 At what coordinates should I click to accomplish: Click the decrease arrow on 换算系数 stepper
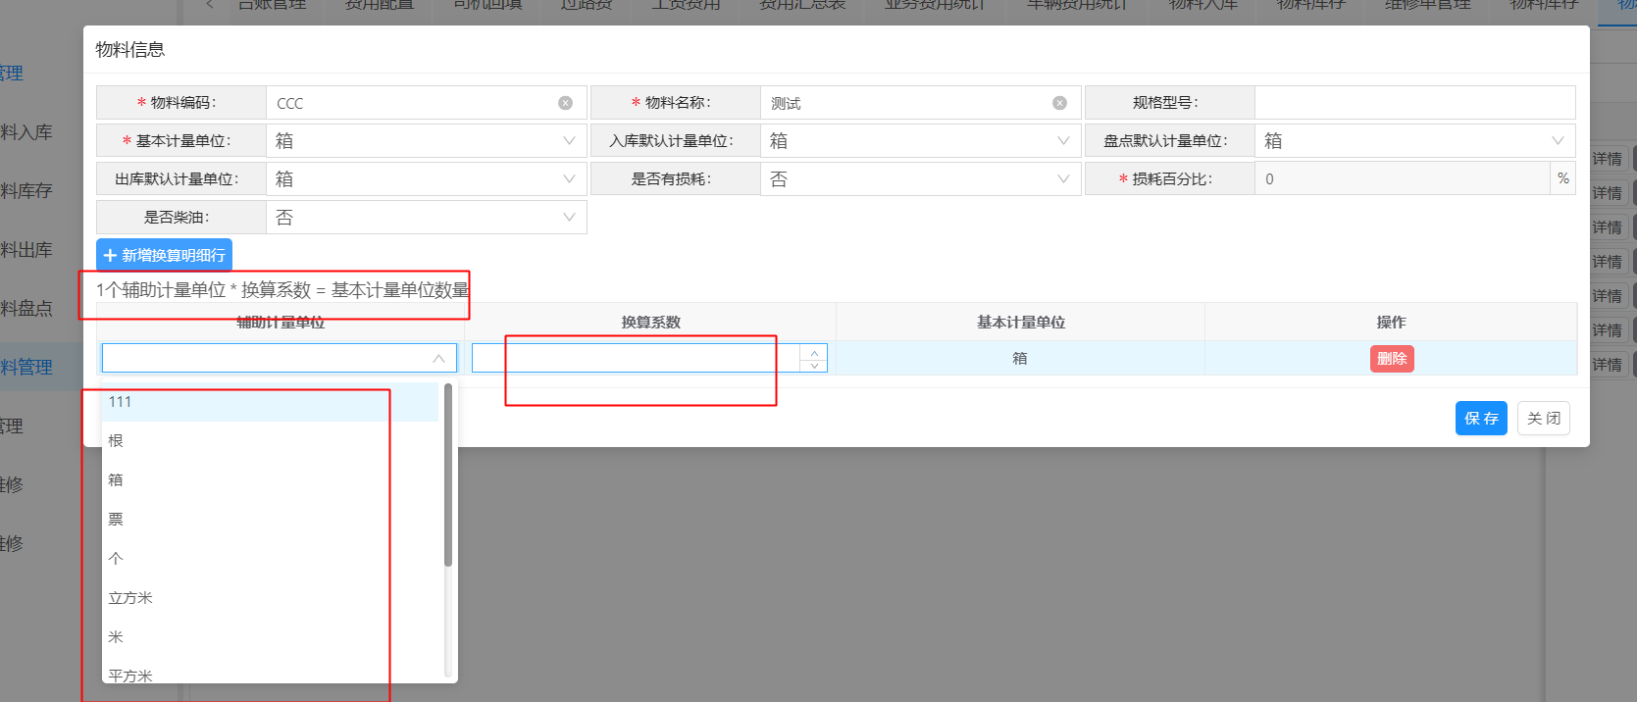tap(814, 366)
